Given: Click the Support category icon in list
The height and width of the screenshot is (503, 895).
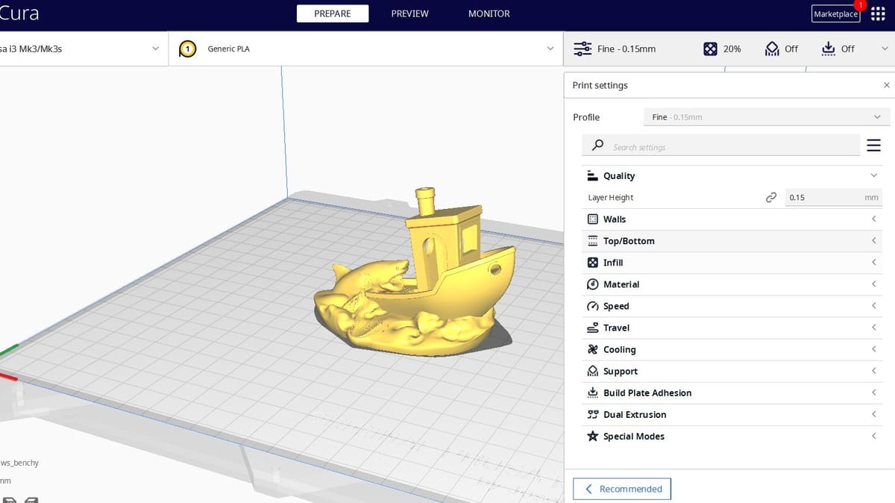Looking at the screenshot, I should click(593, 371).
